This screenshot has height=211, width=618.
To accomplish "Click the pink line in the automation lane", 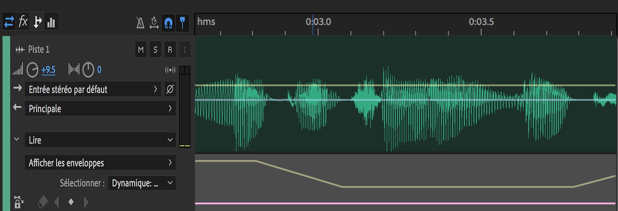I will pyautogui.click(x=406, y=203).
